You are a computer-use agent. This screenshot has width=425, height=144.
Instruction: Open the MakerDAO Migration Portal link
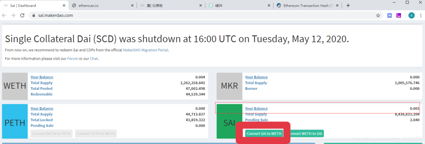146,50
